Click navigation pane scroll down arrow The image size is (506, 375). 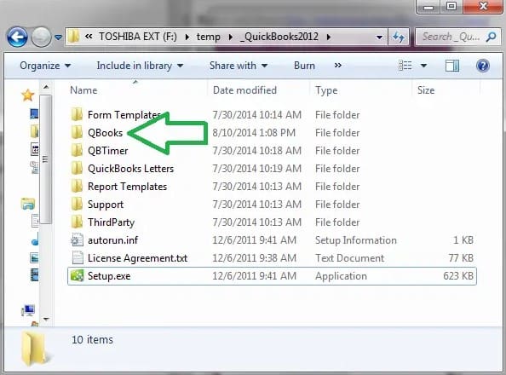click(46, 319)
